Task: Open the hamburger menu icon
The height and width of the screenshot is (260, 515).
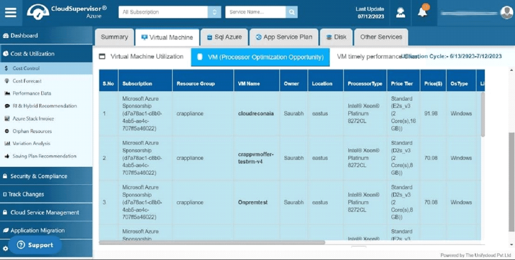Action: click(x=11, y=12)
